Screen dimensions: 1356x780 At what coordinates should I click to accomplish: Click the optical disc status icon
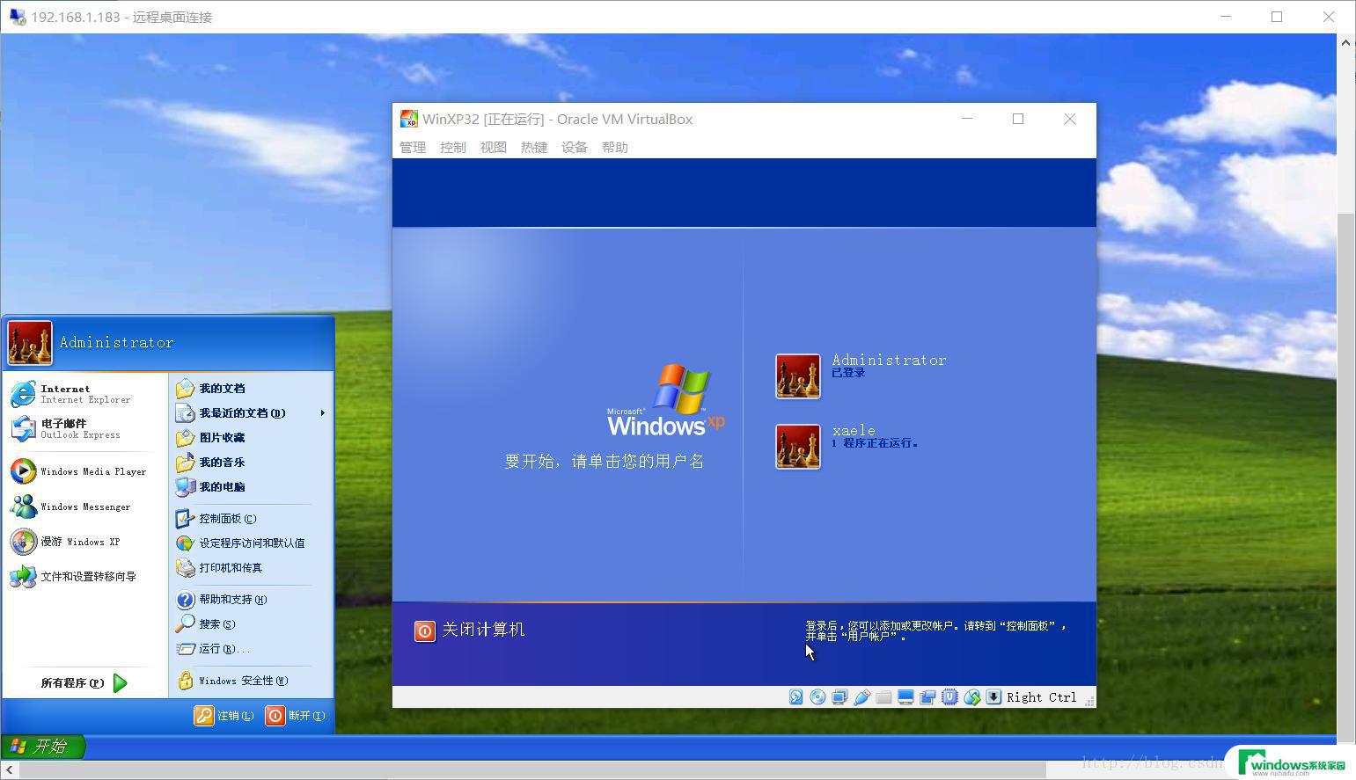(x=817, y=697)
